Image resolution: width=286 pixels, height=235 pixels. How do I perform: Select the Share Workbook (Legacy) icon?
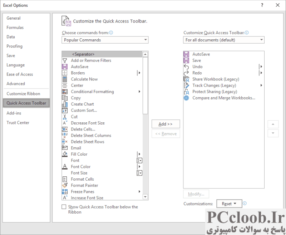pyautogui.click(x=186, y=79)
